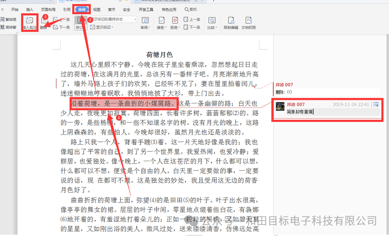Click the highlighted sentence 沿着荷塘，是一条曲折的小煤屑路。

(124, 103)
